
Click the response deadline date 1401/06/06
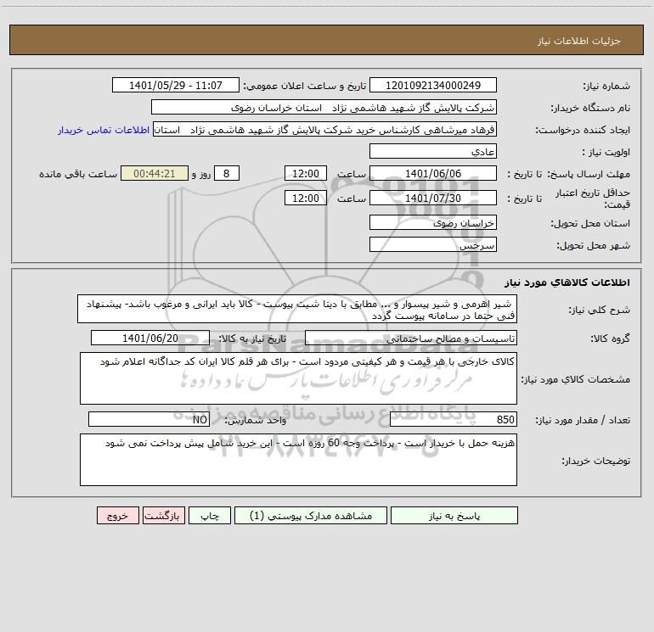[433, 174]
